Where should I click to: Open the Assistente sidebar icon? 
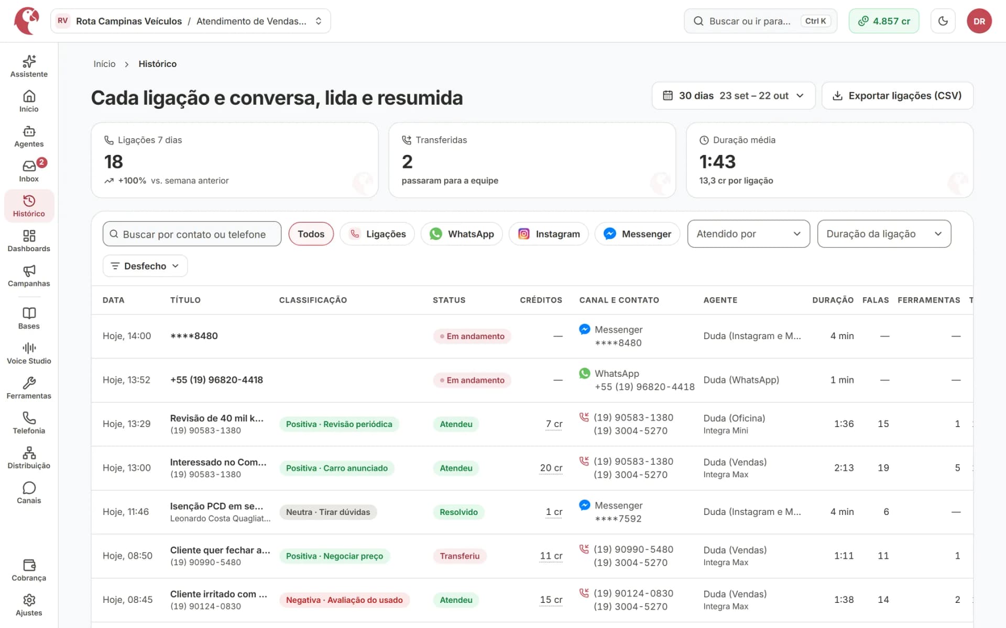coord(29,66)
